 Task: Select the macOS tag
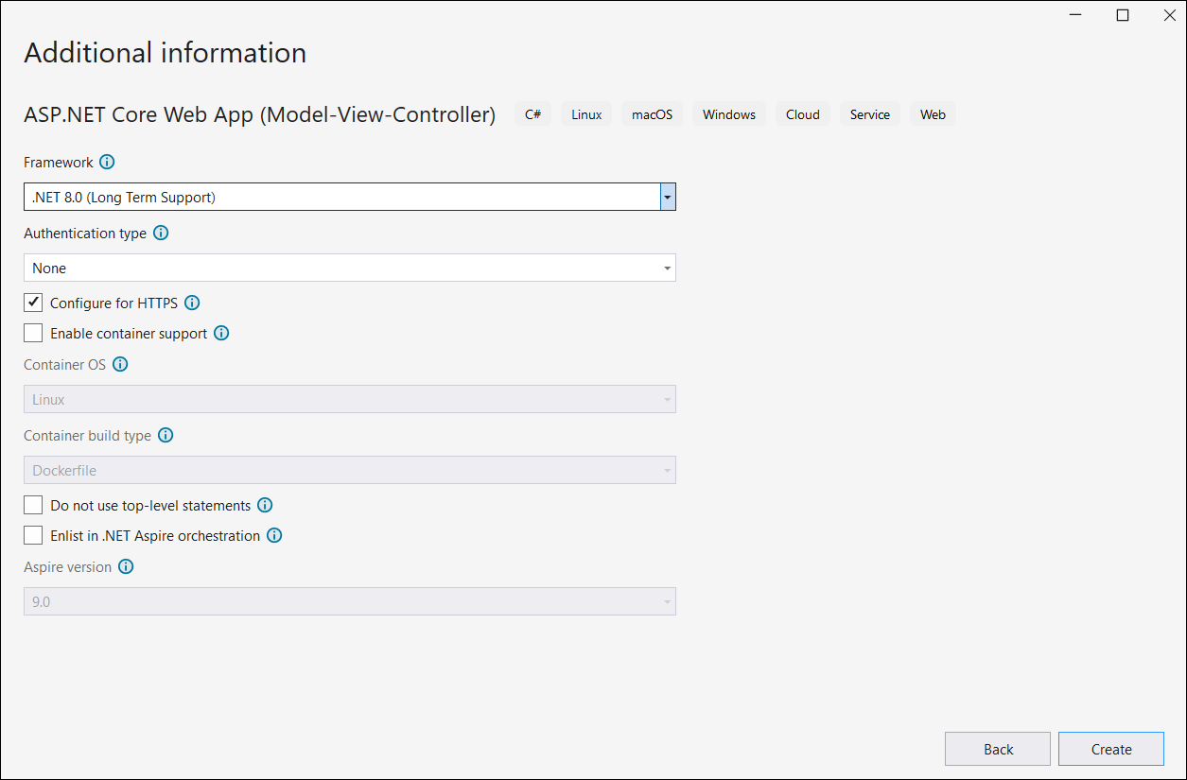click(x=652, y=113)
